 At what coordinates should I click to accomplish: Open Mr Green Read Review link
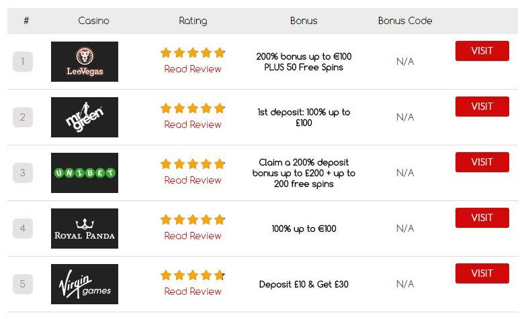pyautogui.click(x=193, y=125)
